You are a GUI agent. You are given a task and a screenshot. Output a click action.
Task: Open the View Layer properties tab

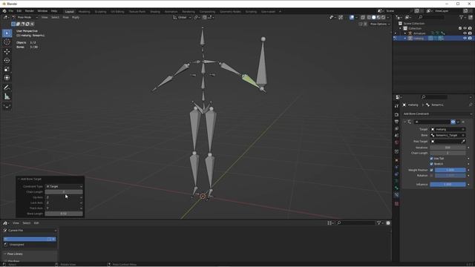coord(396,128)
